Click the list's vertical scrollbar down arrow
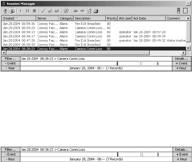This screenshot has height=162, width=192. click(x=188, y=48)
